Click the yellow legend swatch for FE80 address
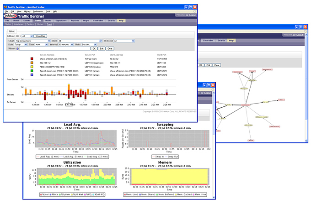The width and height of the screenshot is (311, 204). click(x=32, y=67)
